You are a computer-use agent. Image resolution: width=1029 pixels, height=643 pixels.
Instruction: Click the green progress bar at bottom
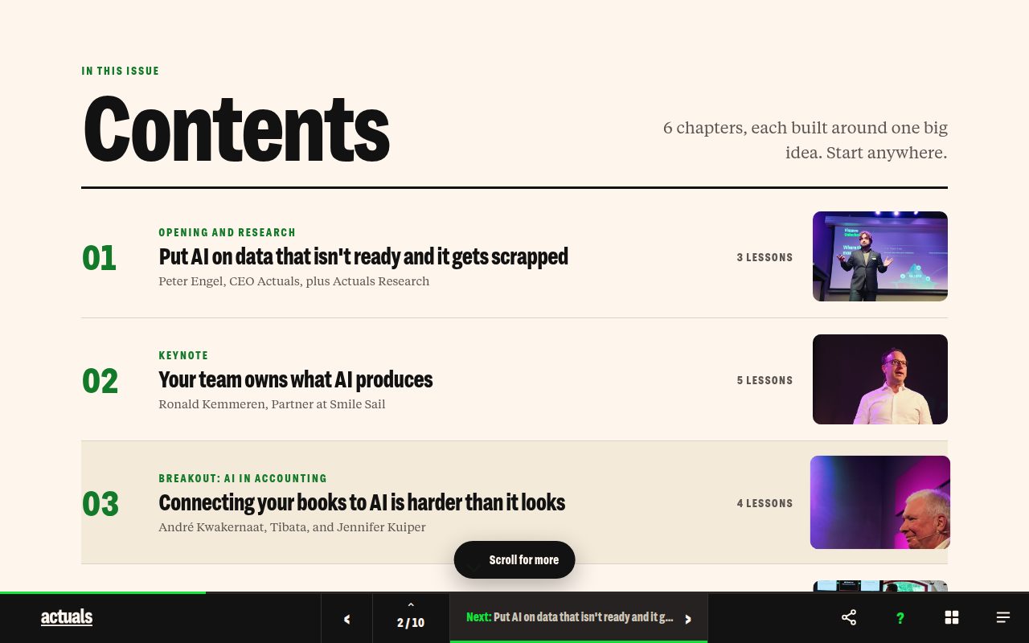pos(103,593)
